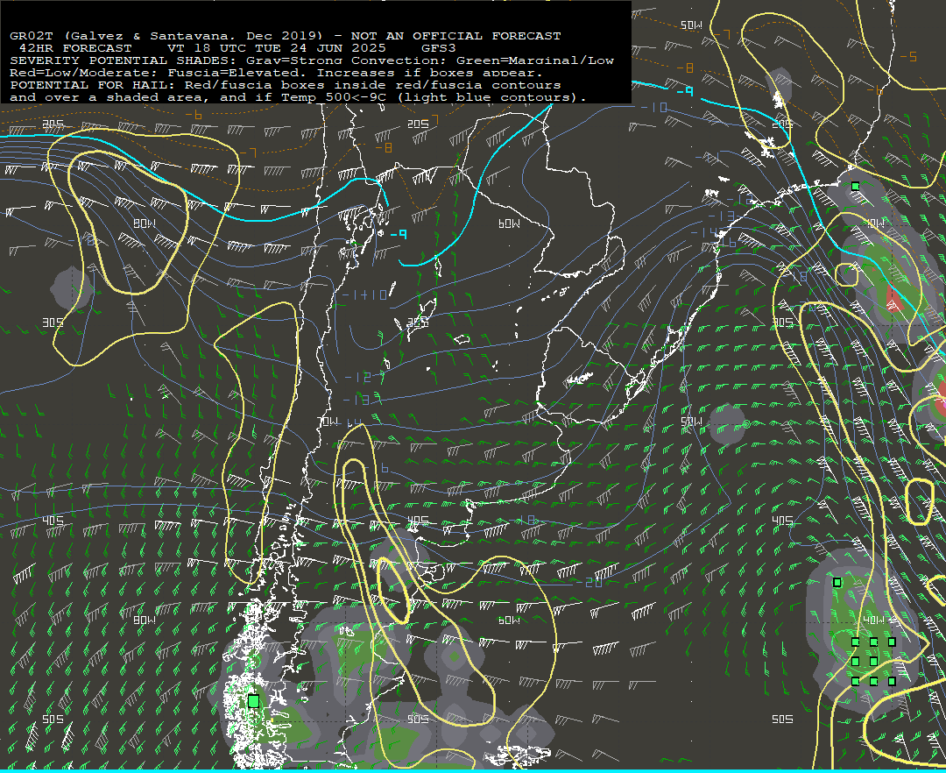Click the green box near Cabo Frio coast
Image resolution: width=946 pixels, height=773 pixels.
[x=855, y=187]
